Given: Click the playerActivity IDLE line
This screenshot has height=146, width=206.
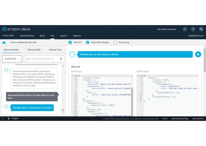Looking at the screenshot, I should [103, 105].
